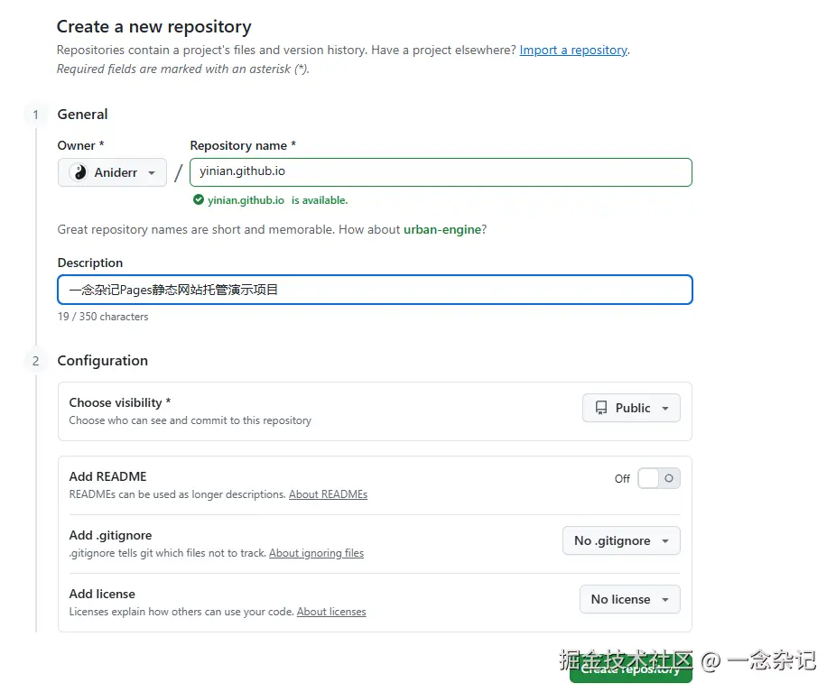Use the suggested name urban-engine

[441, 230]
